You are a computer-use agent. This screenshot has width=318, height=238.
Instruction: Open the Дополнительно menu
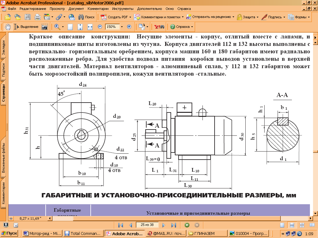(x=149, y=9)
